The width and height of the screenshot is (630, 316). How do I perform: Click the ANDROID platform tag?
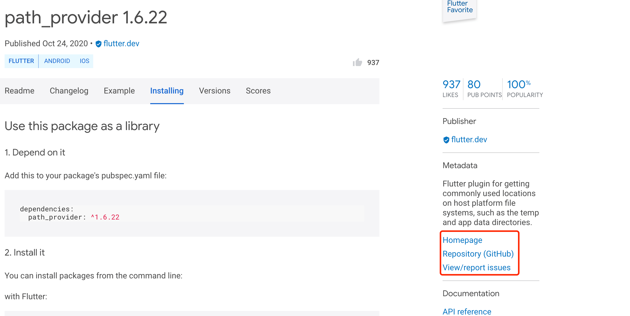57,61
